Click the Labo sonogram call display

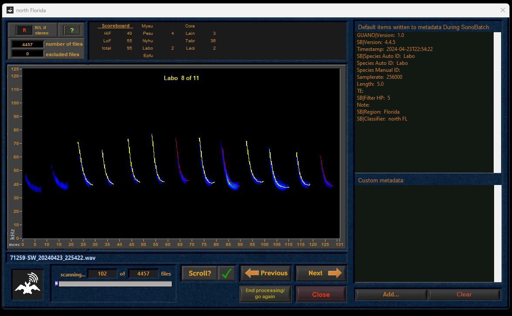click(x=181, y=152)
